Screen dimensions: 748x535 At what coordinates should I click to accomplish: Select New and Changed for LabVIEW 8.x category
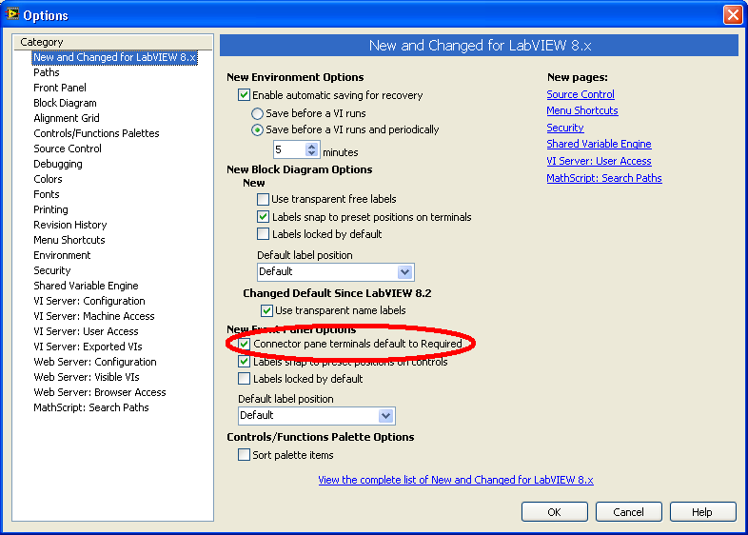[114, 57]
